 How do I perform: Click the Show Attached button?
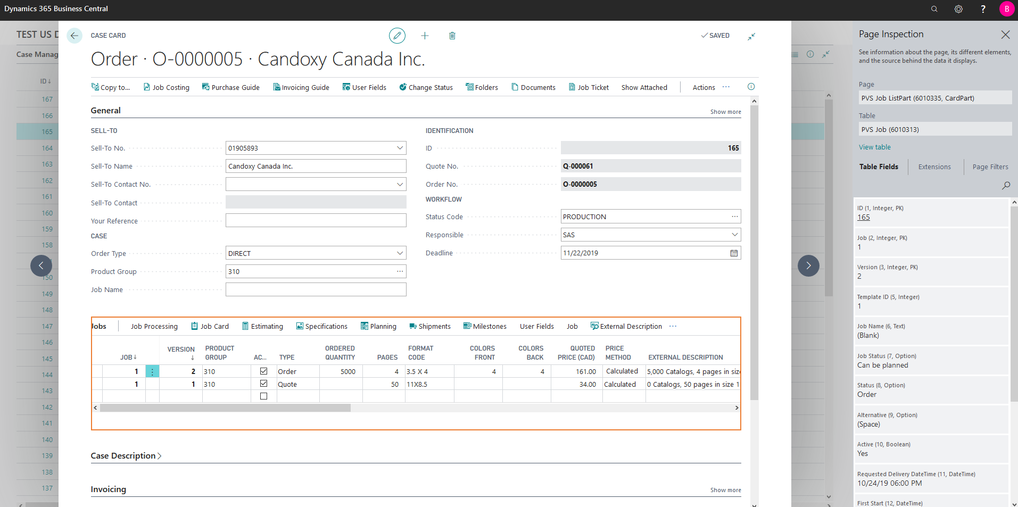[x=644, y=87]
